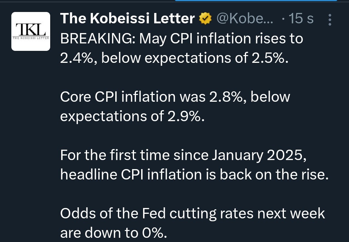Click the TKL letters in the logo
Viewport: 349px width, 242px height.
(31, 29)
